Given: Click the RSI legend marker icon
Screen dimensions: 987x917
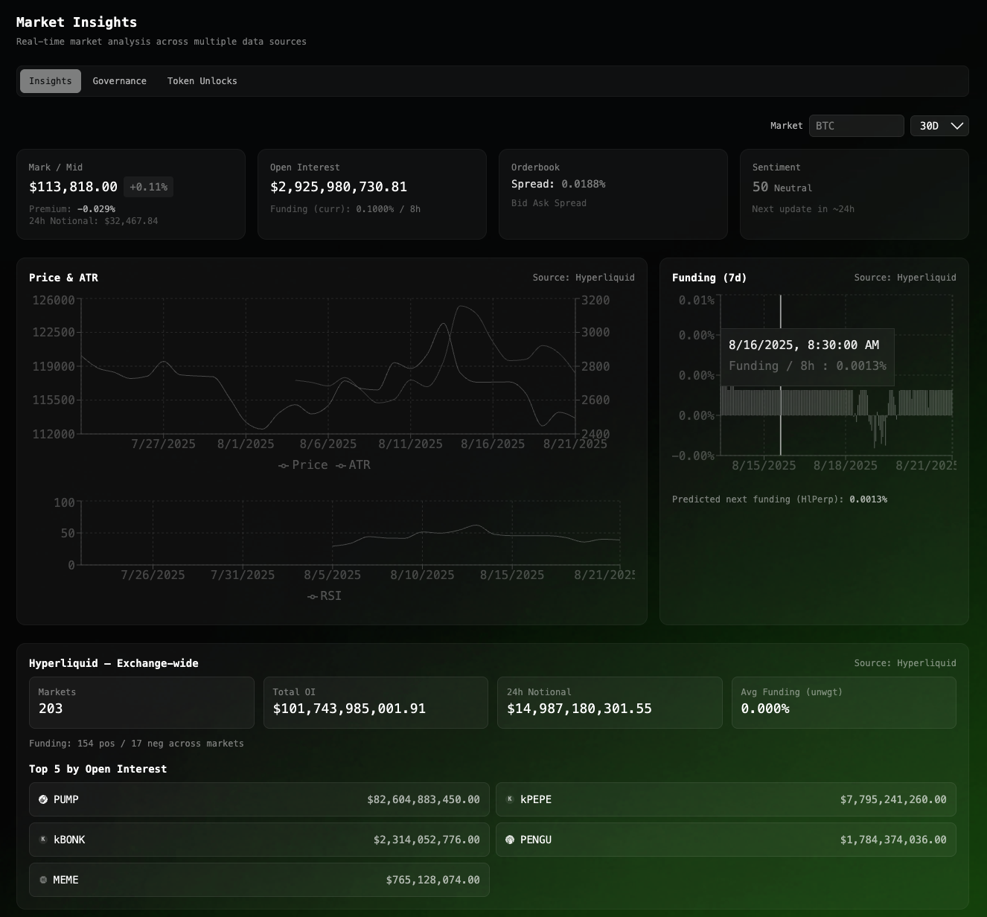Looking at the screenshot, I should click(313, 597).
